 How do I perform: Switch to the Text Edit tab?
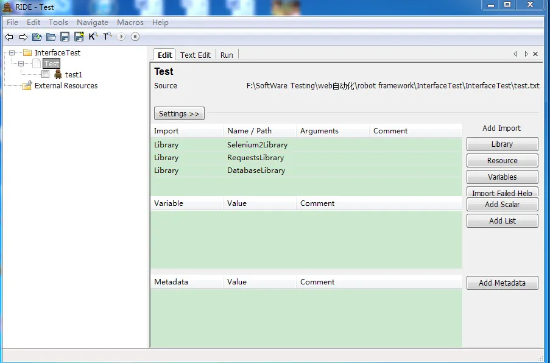click(x=196, y=55)
